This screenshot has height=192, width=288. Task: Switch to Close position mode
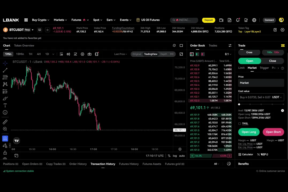point(272,61)
